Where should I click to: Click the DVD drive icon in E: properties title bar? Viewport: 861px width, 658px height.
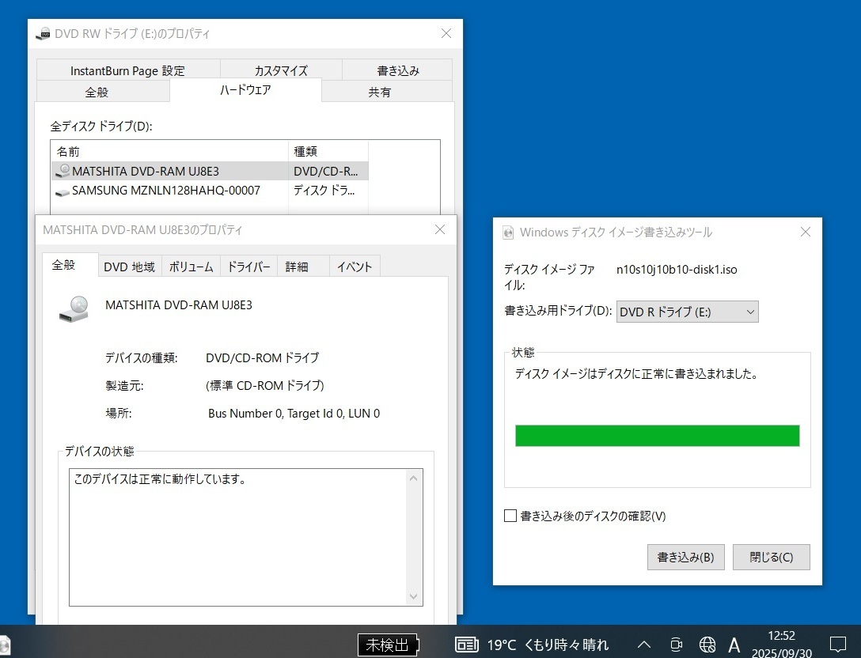coord(43,34)
